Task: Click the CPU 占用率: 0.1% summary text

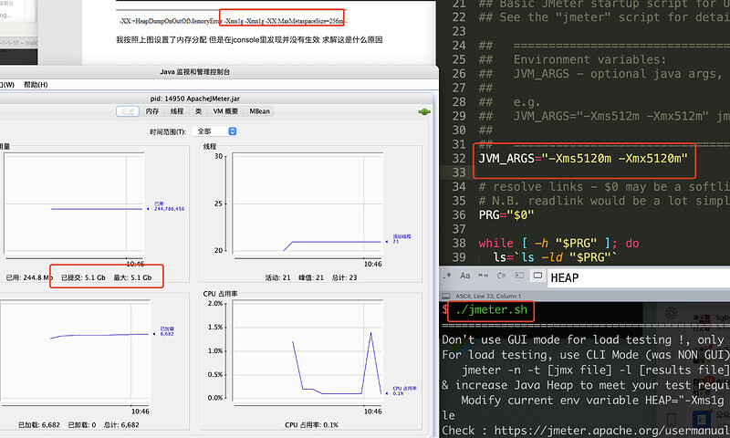Action: [311, 425]
